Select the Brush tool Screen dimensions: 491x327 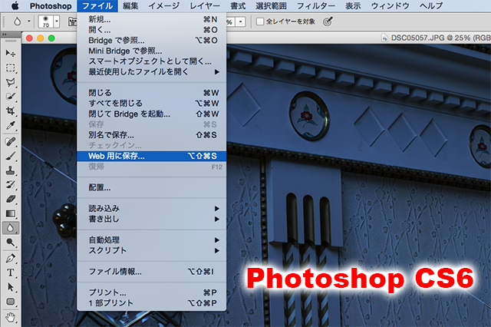point(10,156)
